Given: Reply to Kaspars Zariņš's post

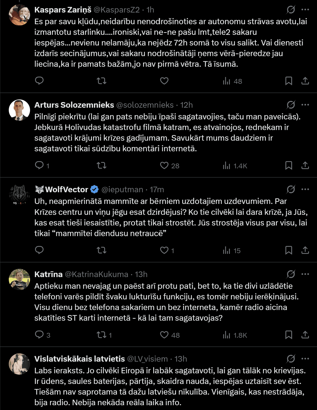Looking at the screenshot, I should click(x=39, y=81).
